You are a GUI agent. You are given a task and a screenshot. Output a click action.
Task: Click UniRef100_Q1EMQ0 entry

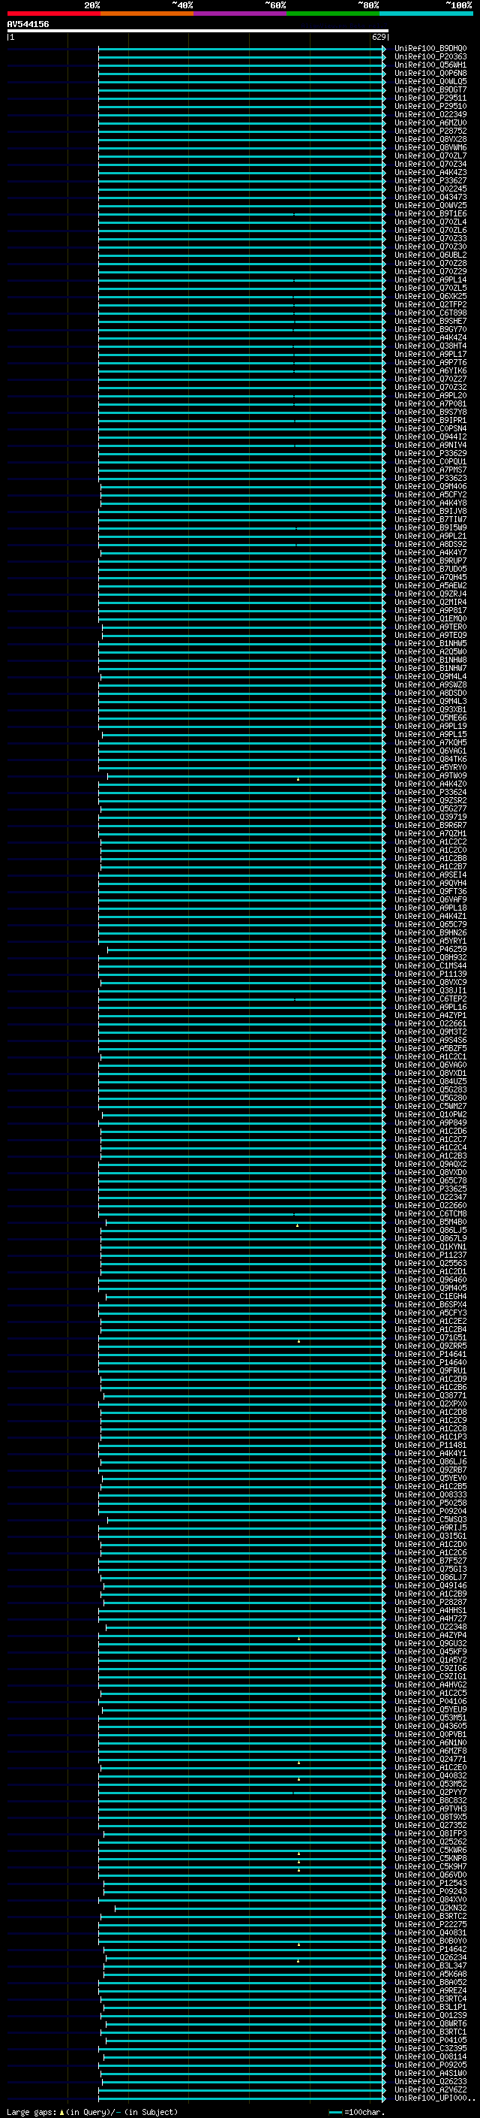(430, 618)
